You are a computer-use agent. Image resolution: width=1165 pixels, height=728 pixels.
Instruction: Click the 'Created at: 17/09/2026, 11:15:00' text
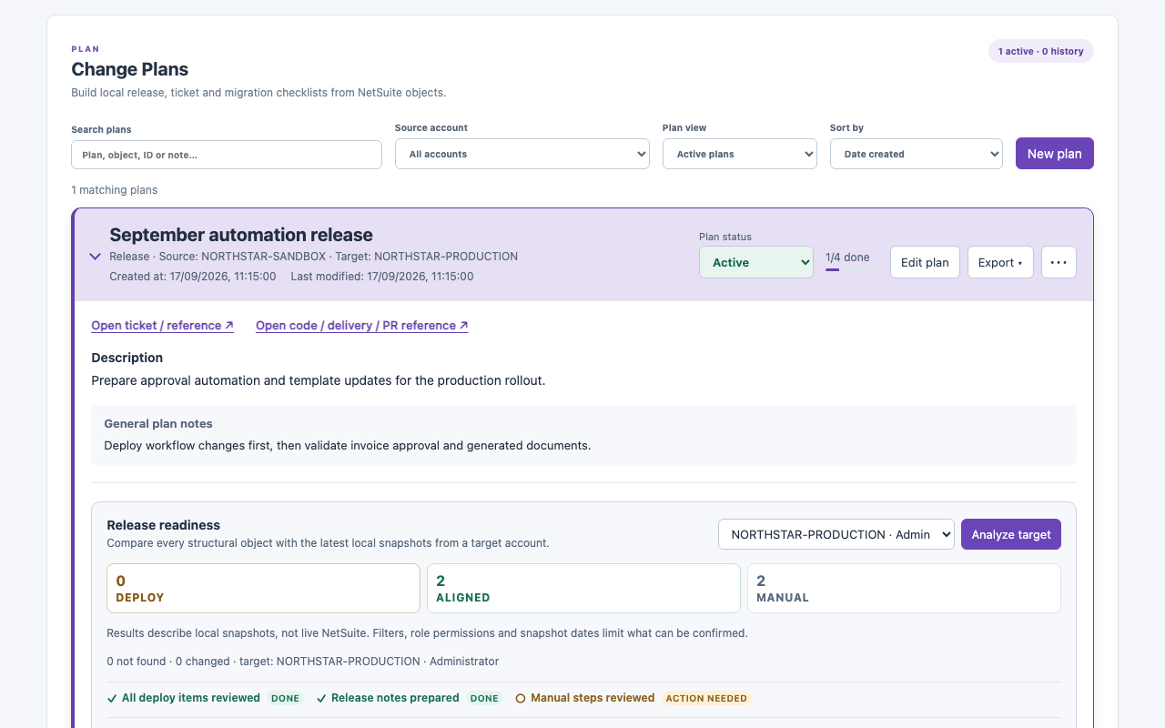tap(193, 276)
